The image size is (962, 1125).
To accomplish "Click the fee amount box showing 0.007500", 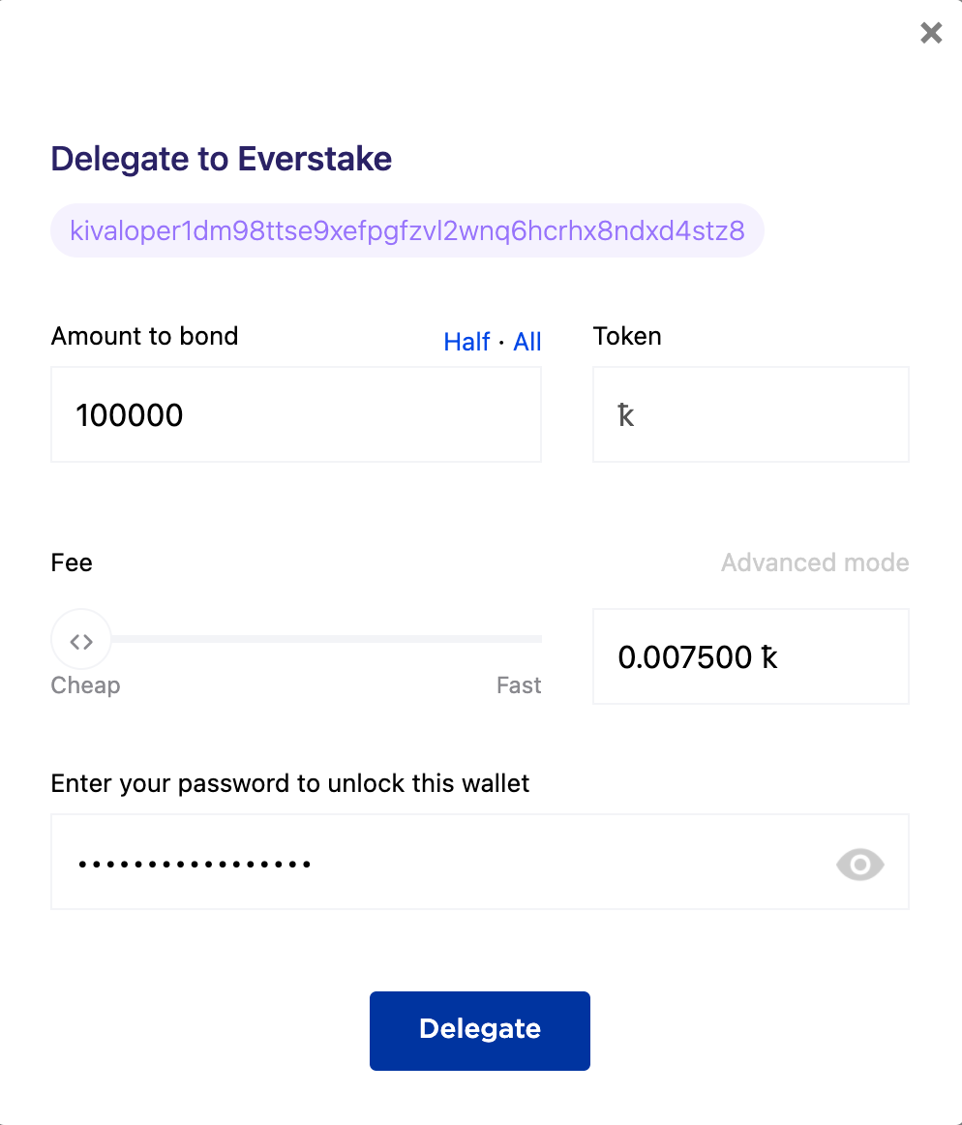I will click(x=751, y=656).
